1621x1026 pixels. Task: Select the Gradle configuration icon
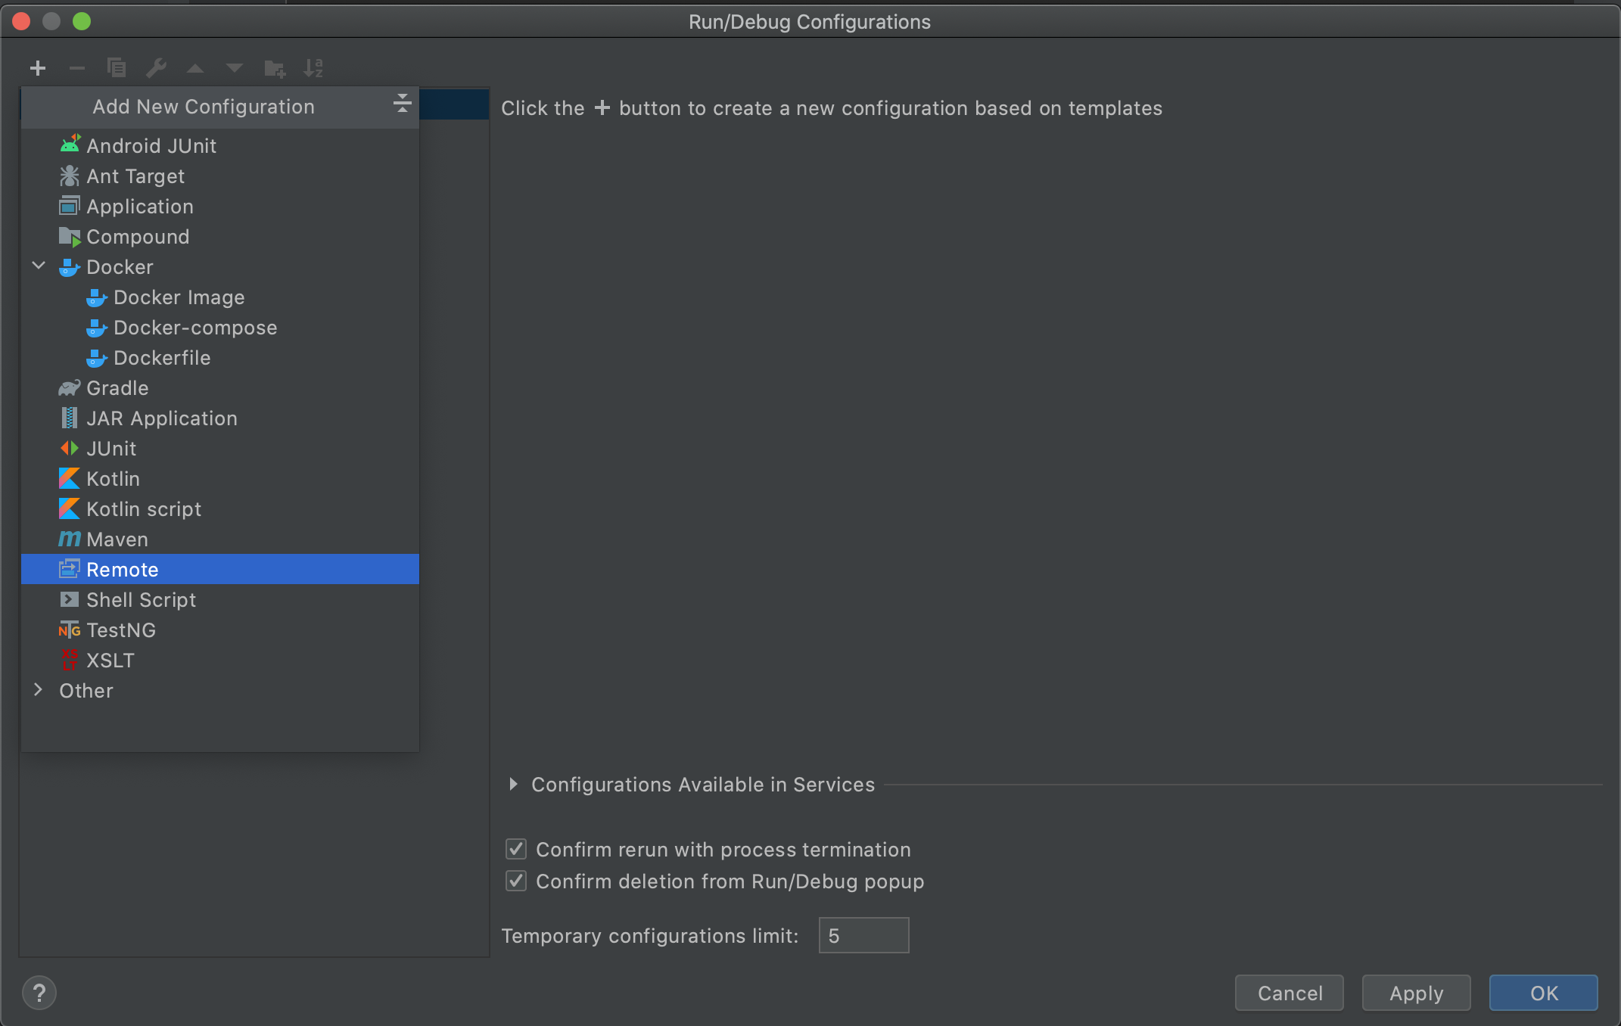(69, 387)
